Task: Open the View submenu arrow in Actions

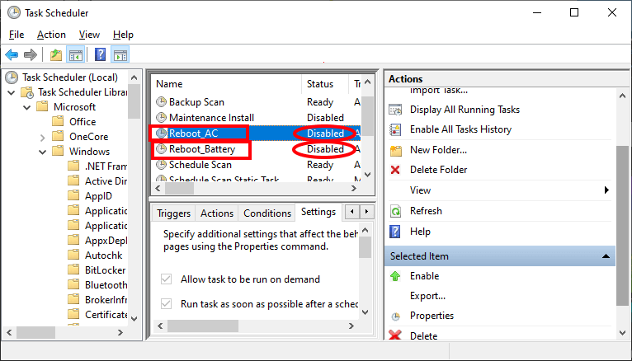Action: (x=606, y=190)
